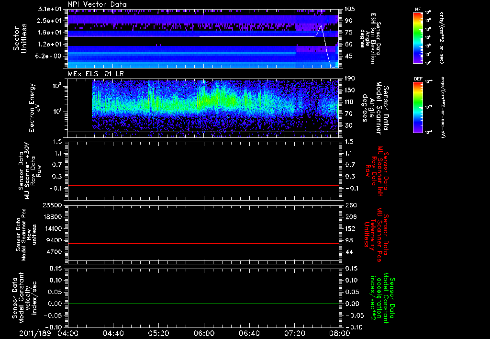Click the "ESH Sun Elevation Angle" axis label

(x=371, y=38)
